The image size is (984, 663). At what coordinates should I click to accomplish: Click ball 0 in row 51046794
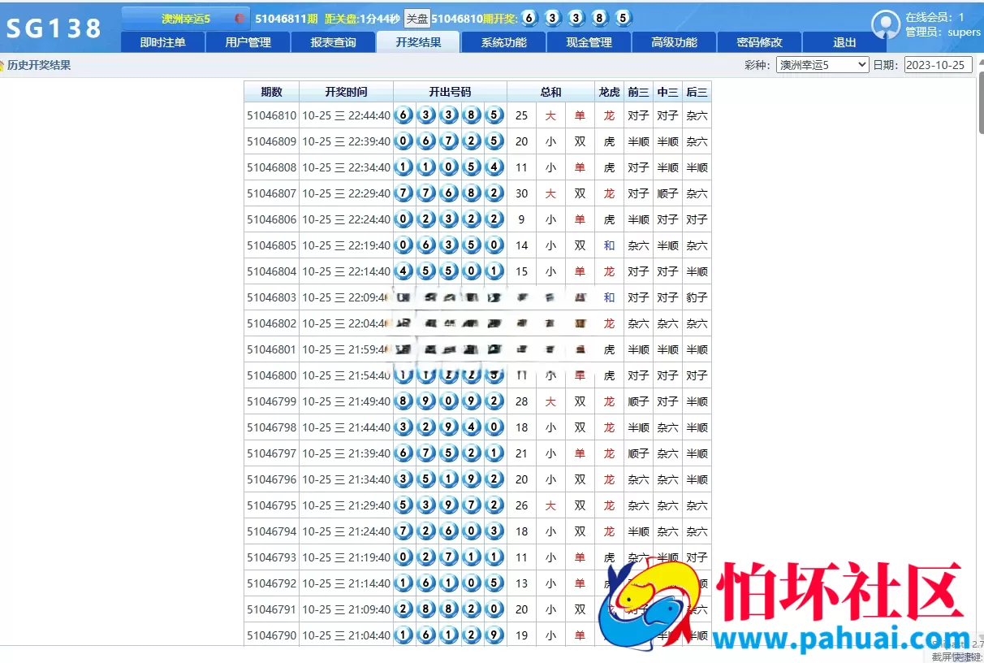tap(473, 531)
